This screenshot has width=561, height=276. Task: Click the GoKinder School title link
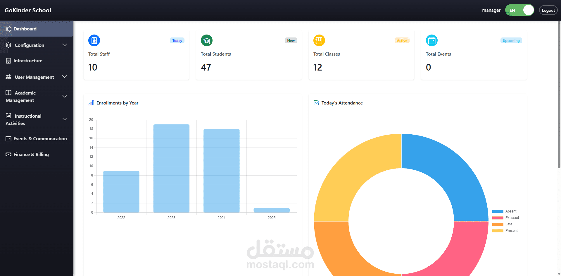pos(28,10)
